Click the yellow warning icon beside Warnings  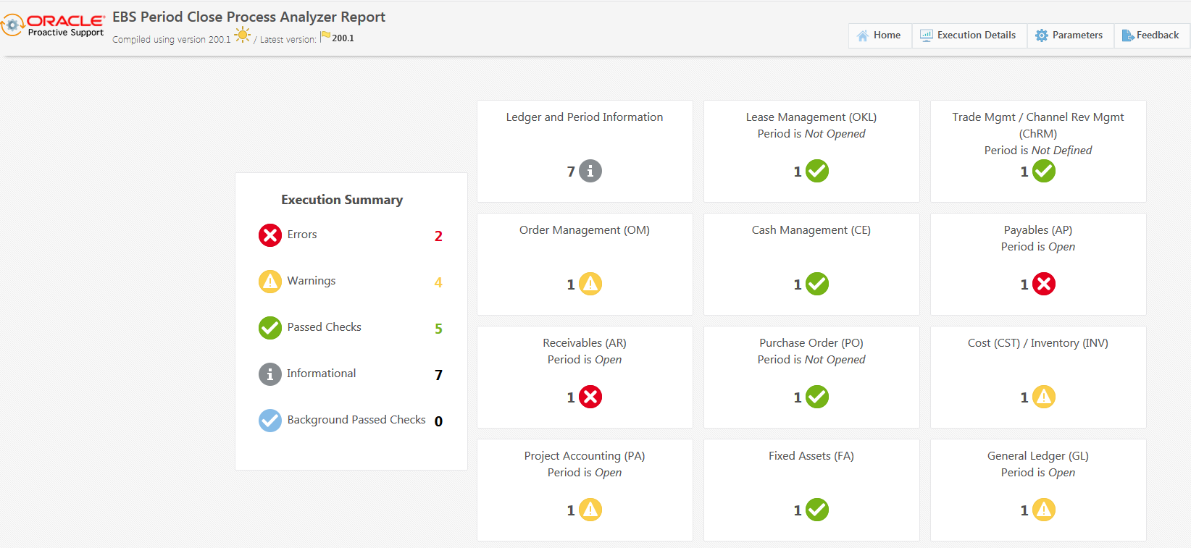coord(270,282)
